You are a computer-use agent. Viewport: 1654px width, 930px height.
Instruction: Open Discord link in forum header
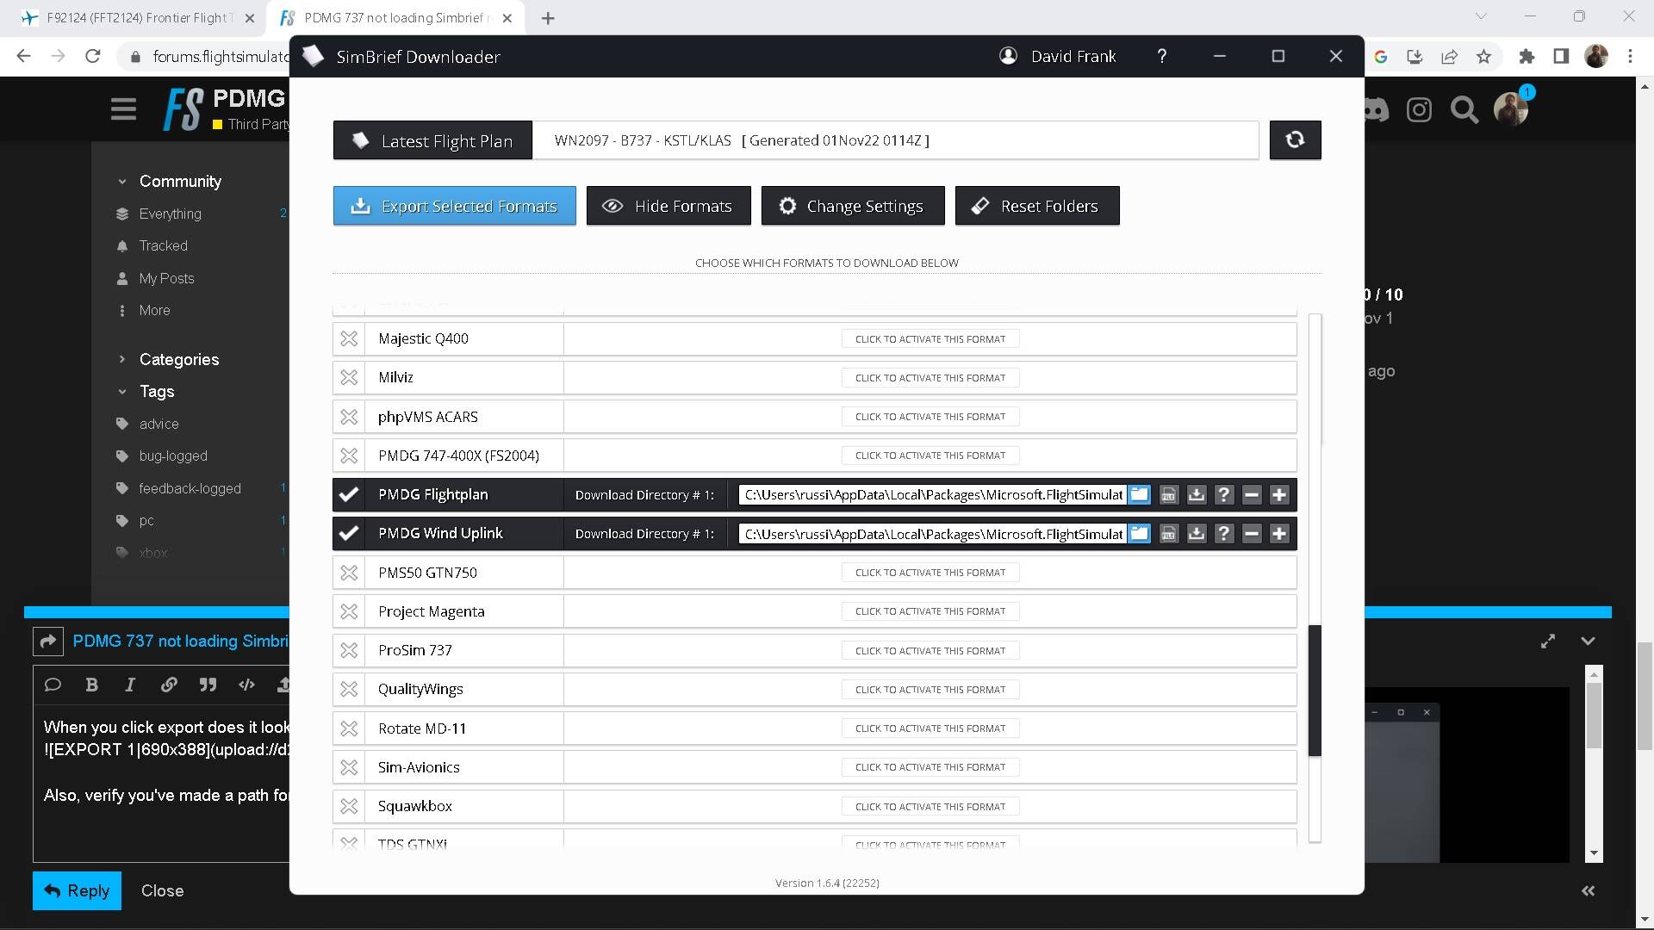tap(1377, 109)
